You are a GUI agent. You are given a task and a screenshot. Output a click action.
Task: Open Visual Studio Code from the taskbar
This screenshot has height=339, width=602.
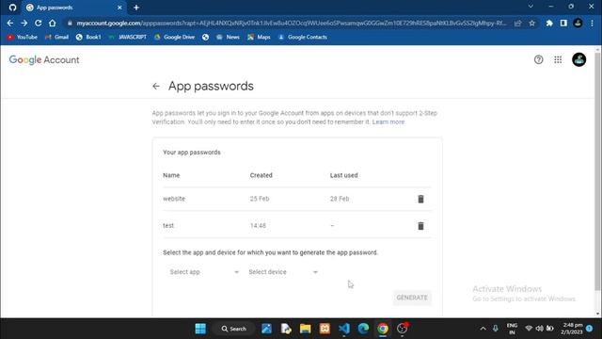tap(344, 329)
